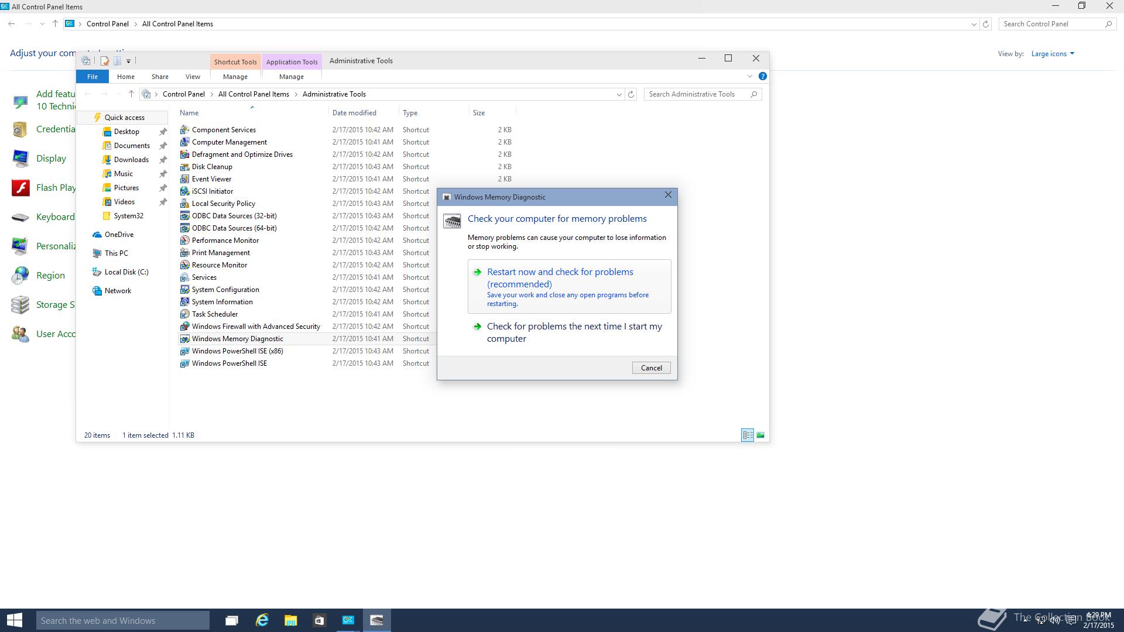Open the File menu tab
Screen dimensions: 1124x632
click(x=92, y=77)
